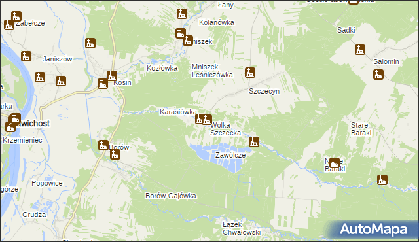Select the church marker just below Salomin
The image size is (419, 242).
coord(378,75)
